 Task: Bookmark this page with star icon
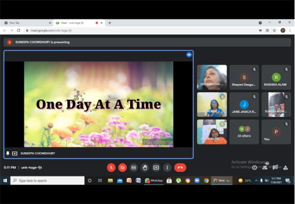pyautogui.click(x=274, y=30)
